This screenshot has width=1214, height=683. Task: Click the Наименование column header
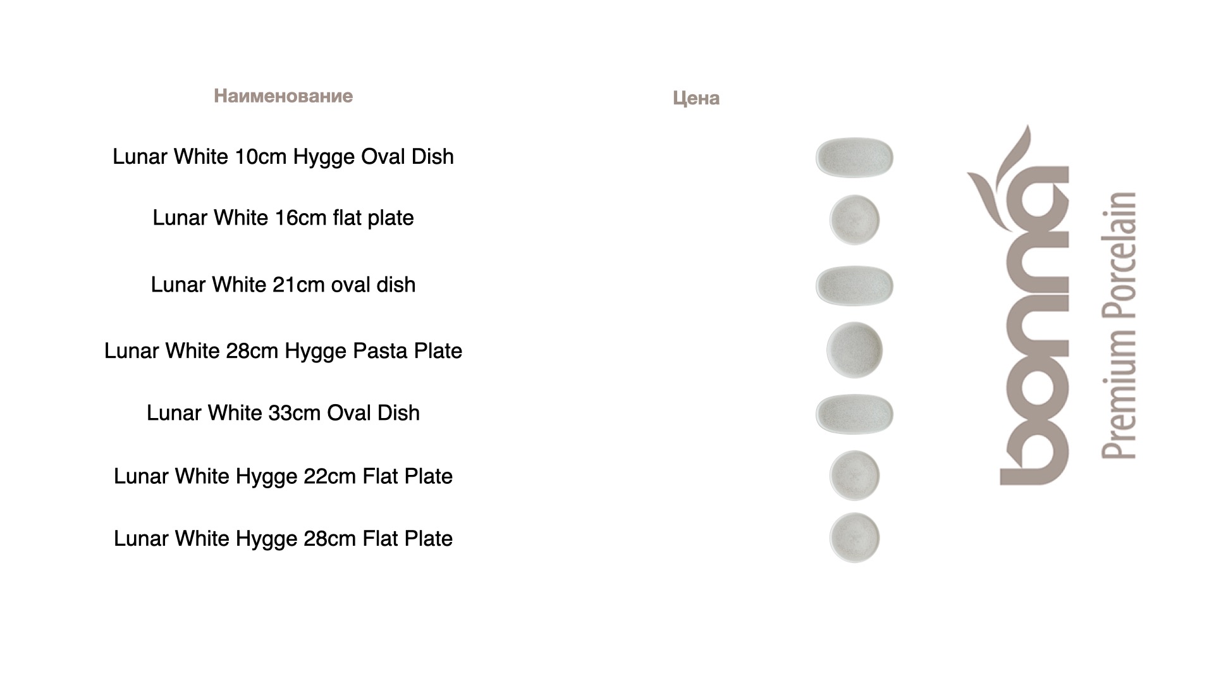(283, 96)
